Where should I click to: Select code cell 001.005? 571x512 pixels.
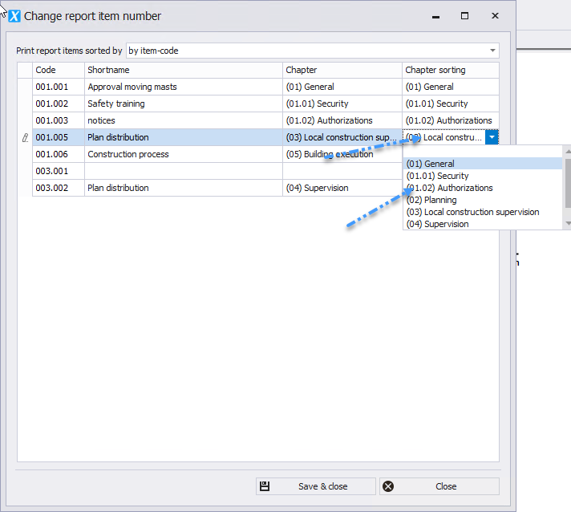coord(59,137)
